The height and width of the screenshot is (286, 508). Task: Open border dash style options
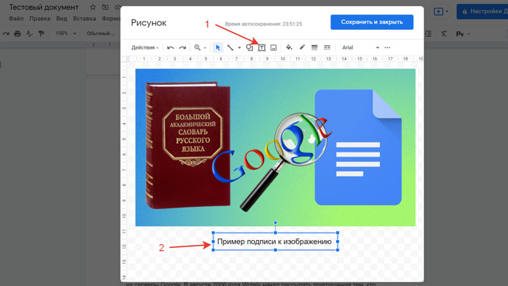(x=327, y=47)
